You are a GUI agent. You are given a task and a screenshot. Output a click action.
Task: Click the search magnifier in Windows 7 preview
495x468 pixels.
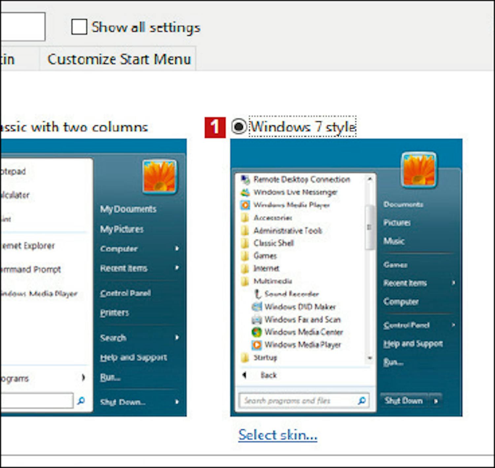(x=362, y=401)
